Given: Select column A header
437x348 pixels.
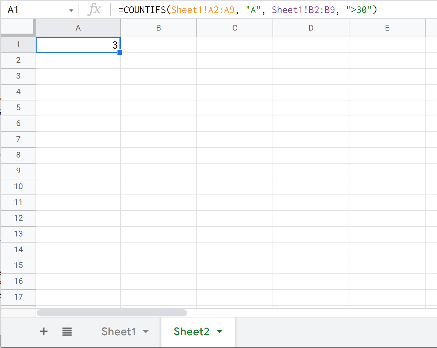Looking at the screenshot, I should [78, 28].
